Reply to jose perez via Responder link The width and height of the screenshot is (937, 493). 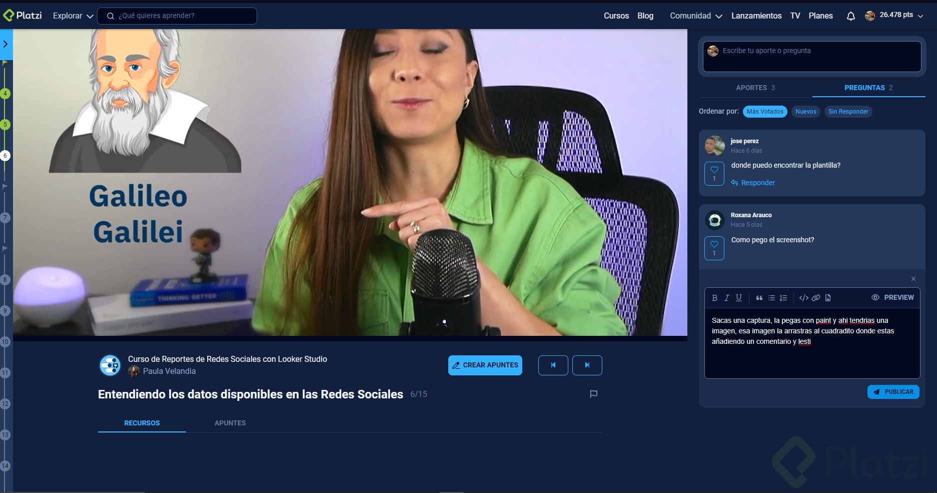pos(758,182)
